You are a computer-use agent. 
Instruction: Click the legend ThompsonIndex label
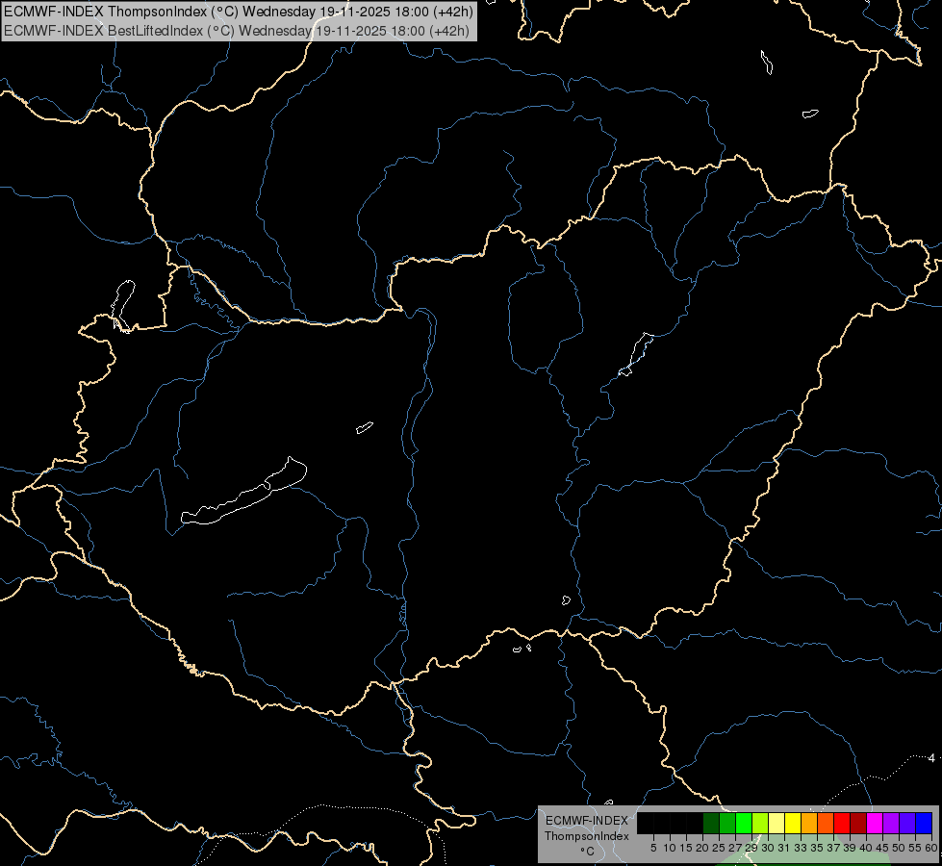tap(587, 836)
